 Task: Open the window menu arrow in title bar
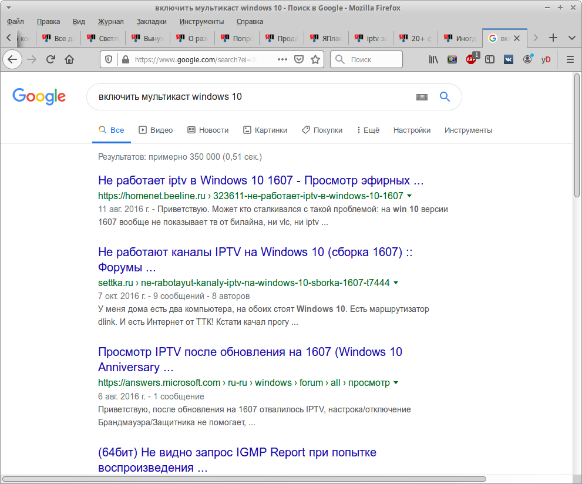tap(8, 8)
